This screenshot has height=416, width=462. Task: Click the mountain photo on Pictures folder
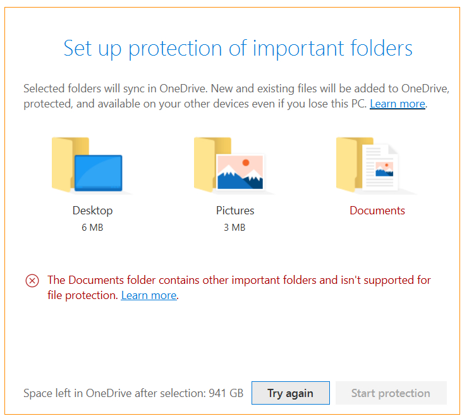240,172
